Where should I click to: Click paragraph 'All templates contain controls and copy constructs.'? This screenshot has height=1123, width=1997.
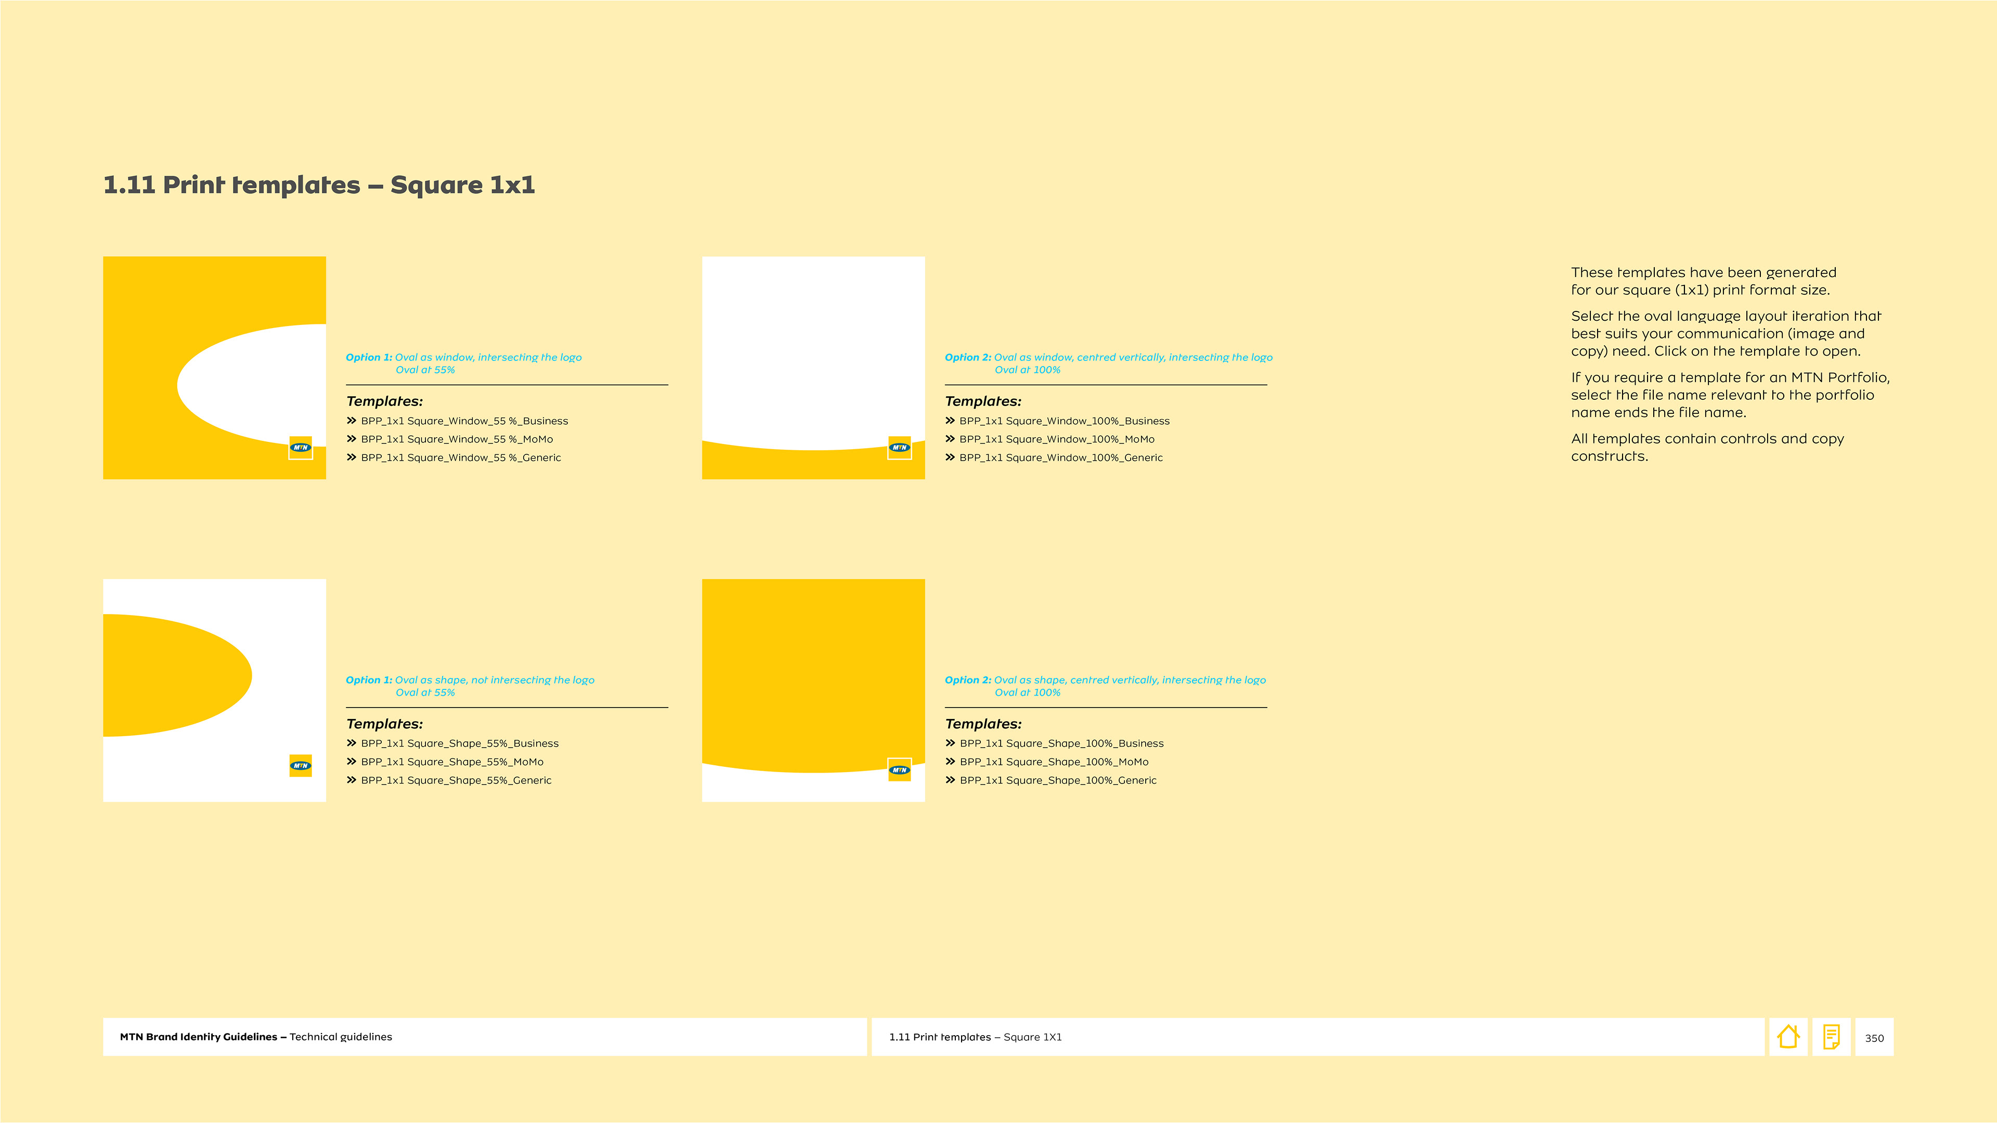(x=1707, y=447)
